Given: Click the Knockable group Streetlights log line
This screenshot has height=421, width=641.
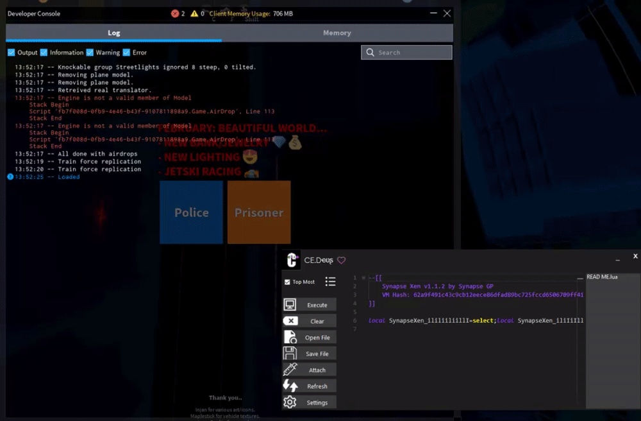Looking at the screenshot, I should 135,67.
